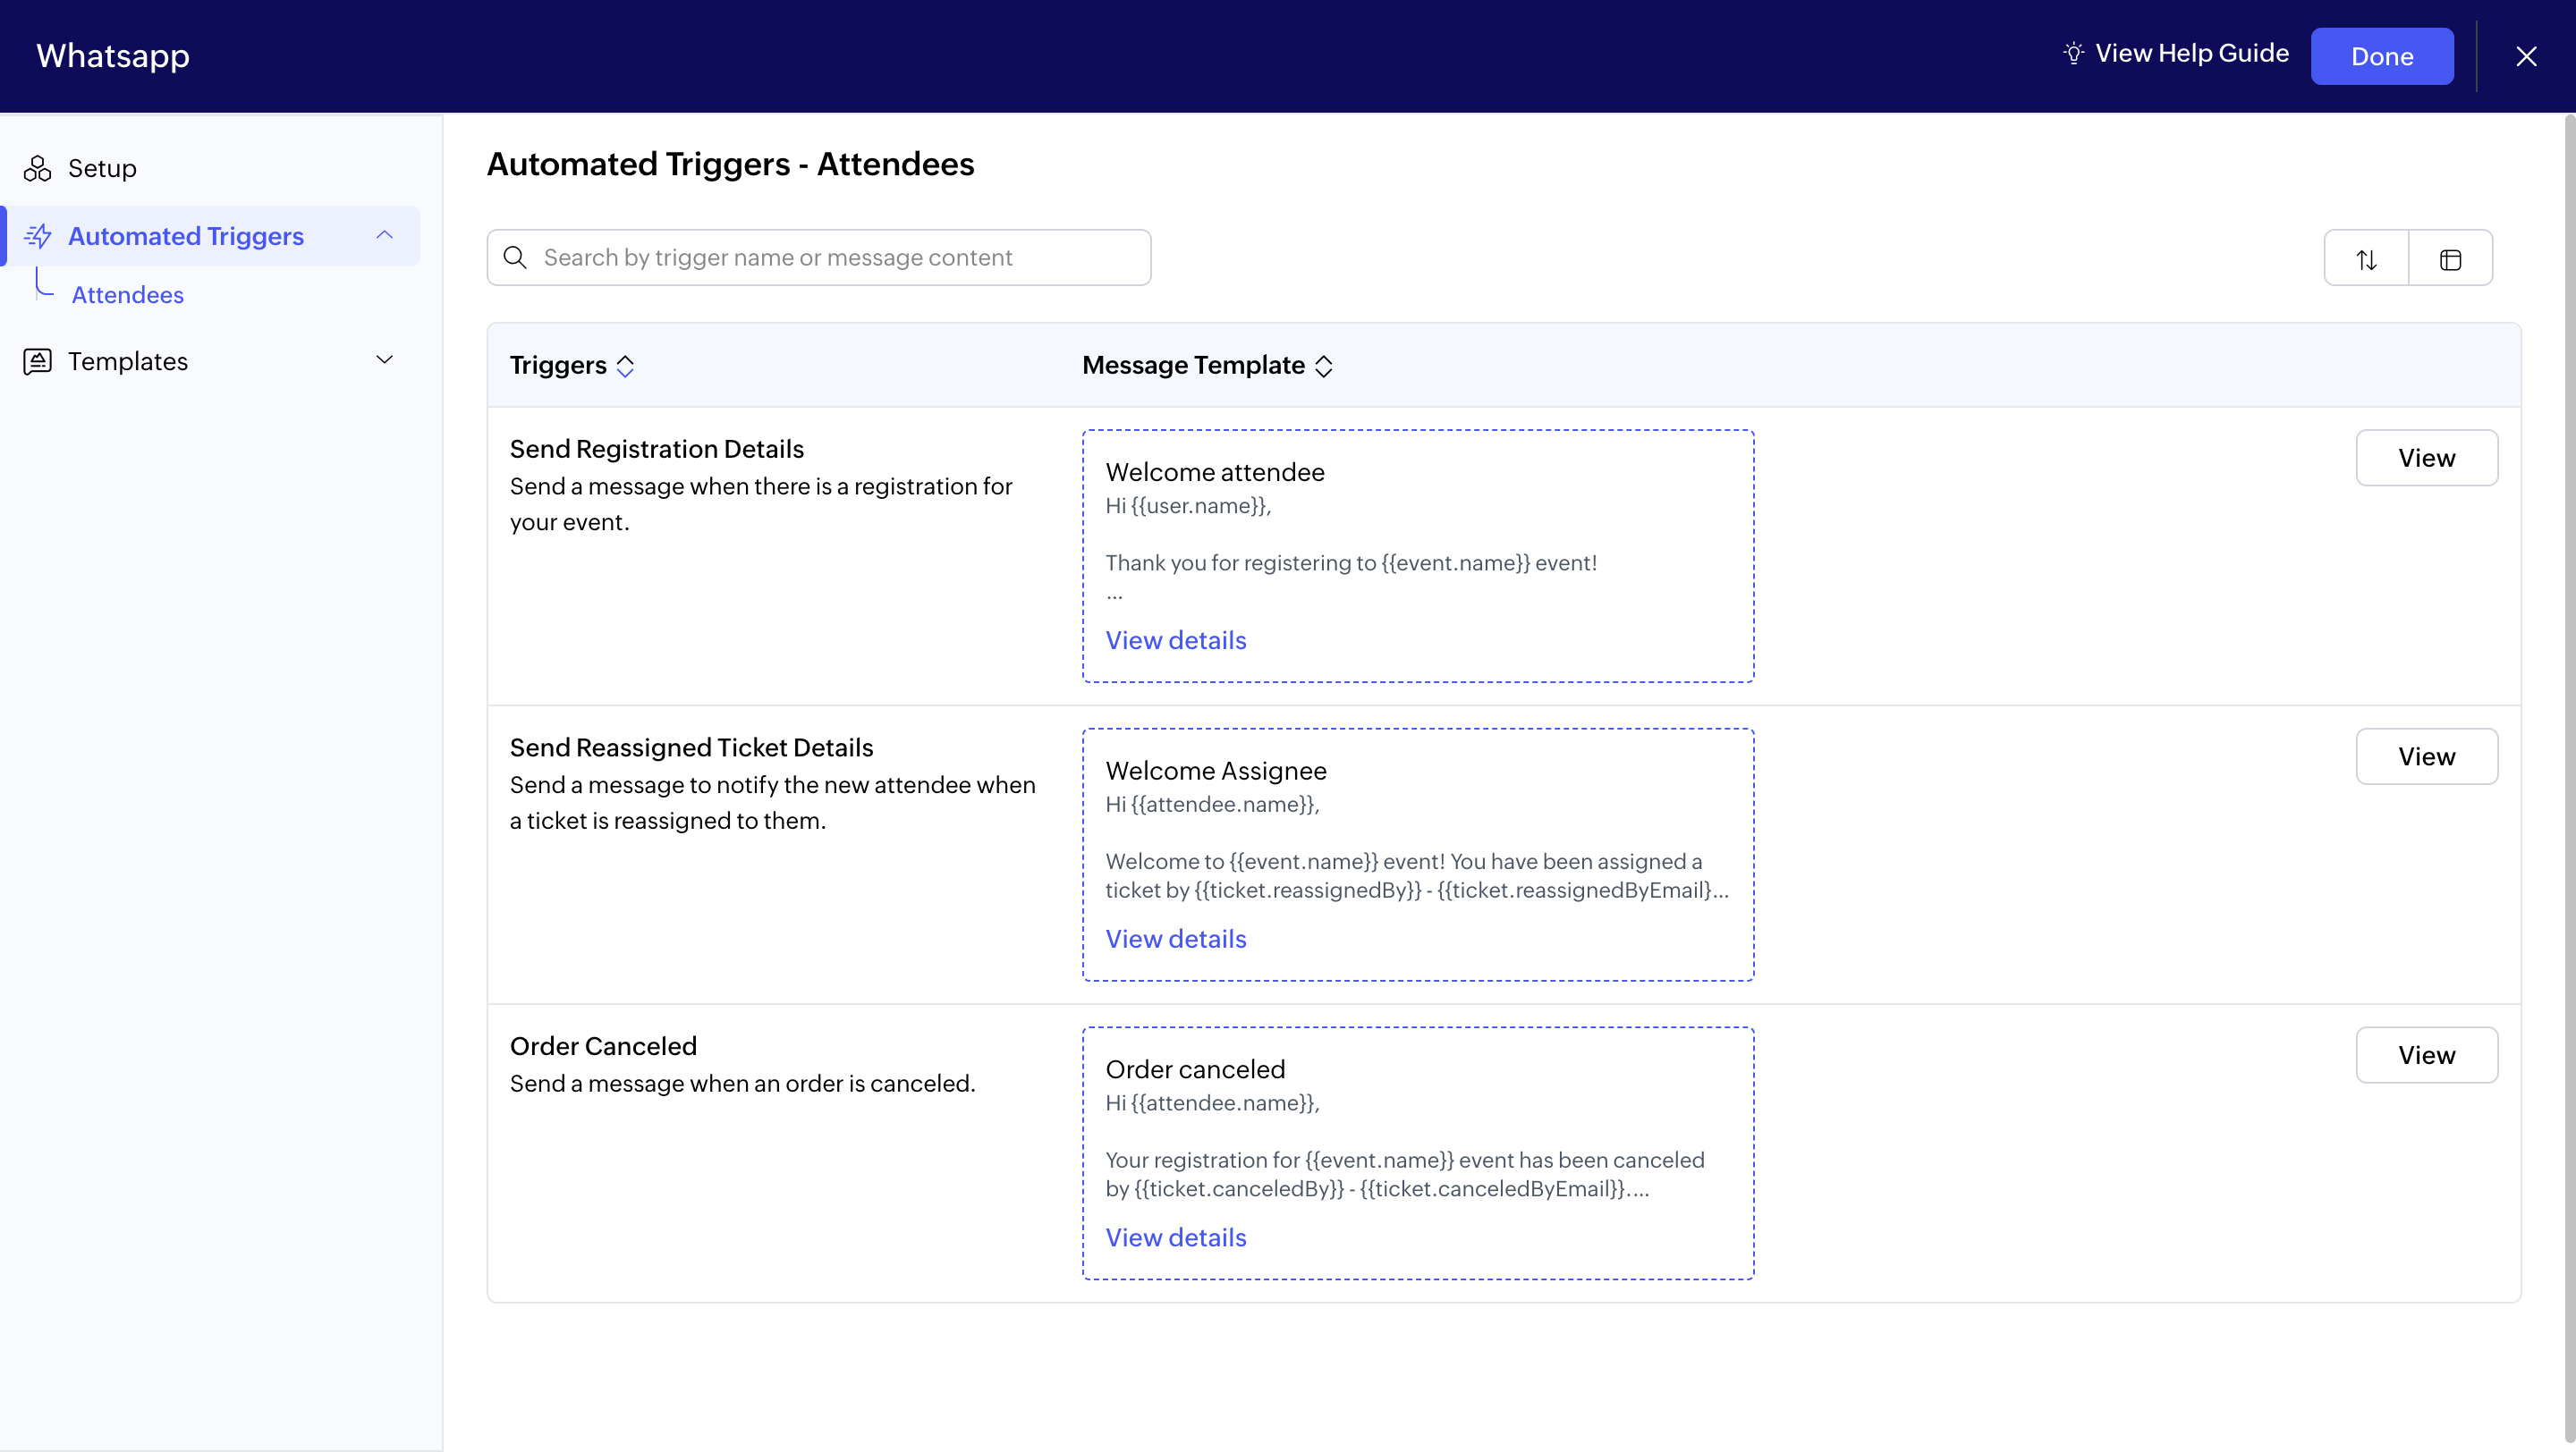Click the lightbulb Help Guide icon
Screen dimensions: 2576x1452
2073,54
